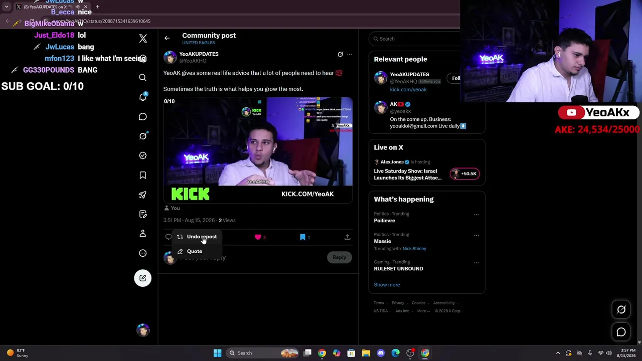Unlike the post with the heart

258,237
